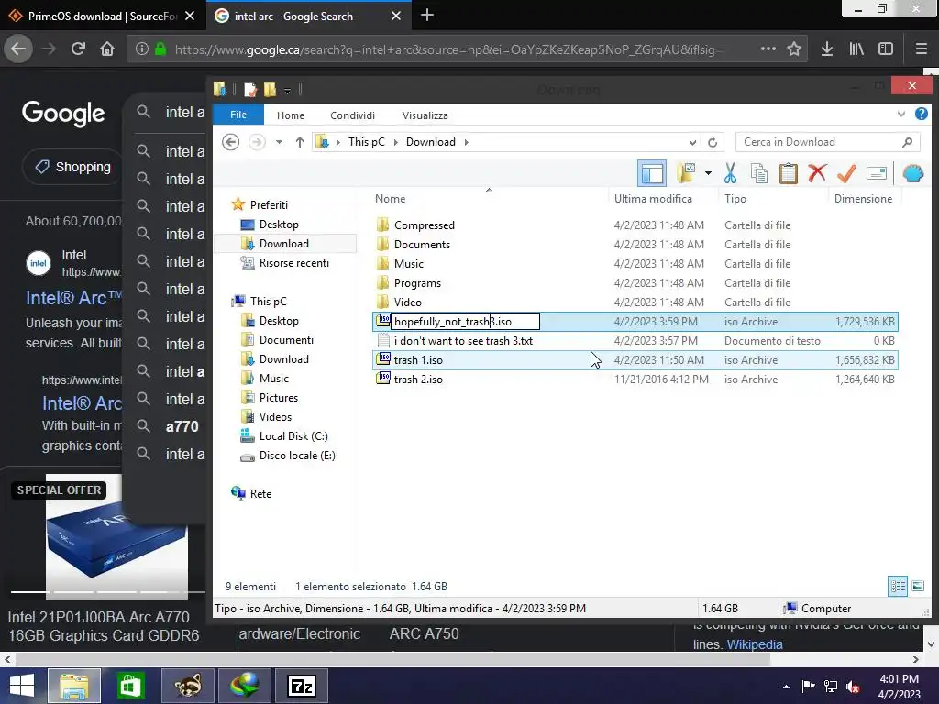Go back in Explorer navigation

(230, 142)
